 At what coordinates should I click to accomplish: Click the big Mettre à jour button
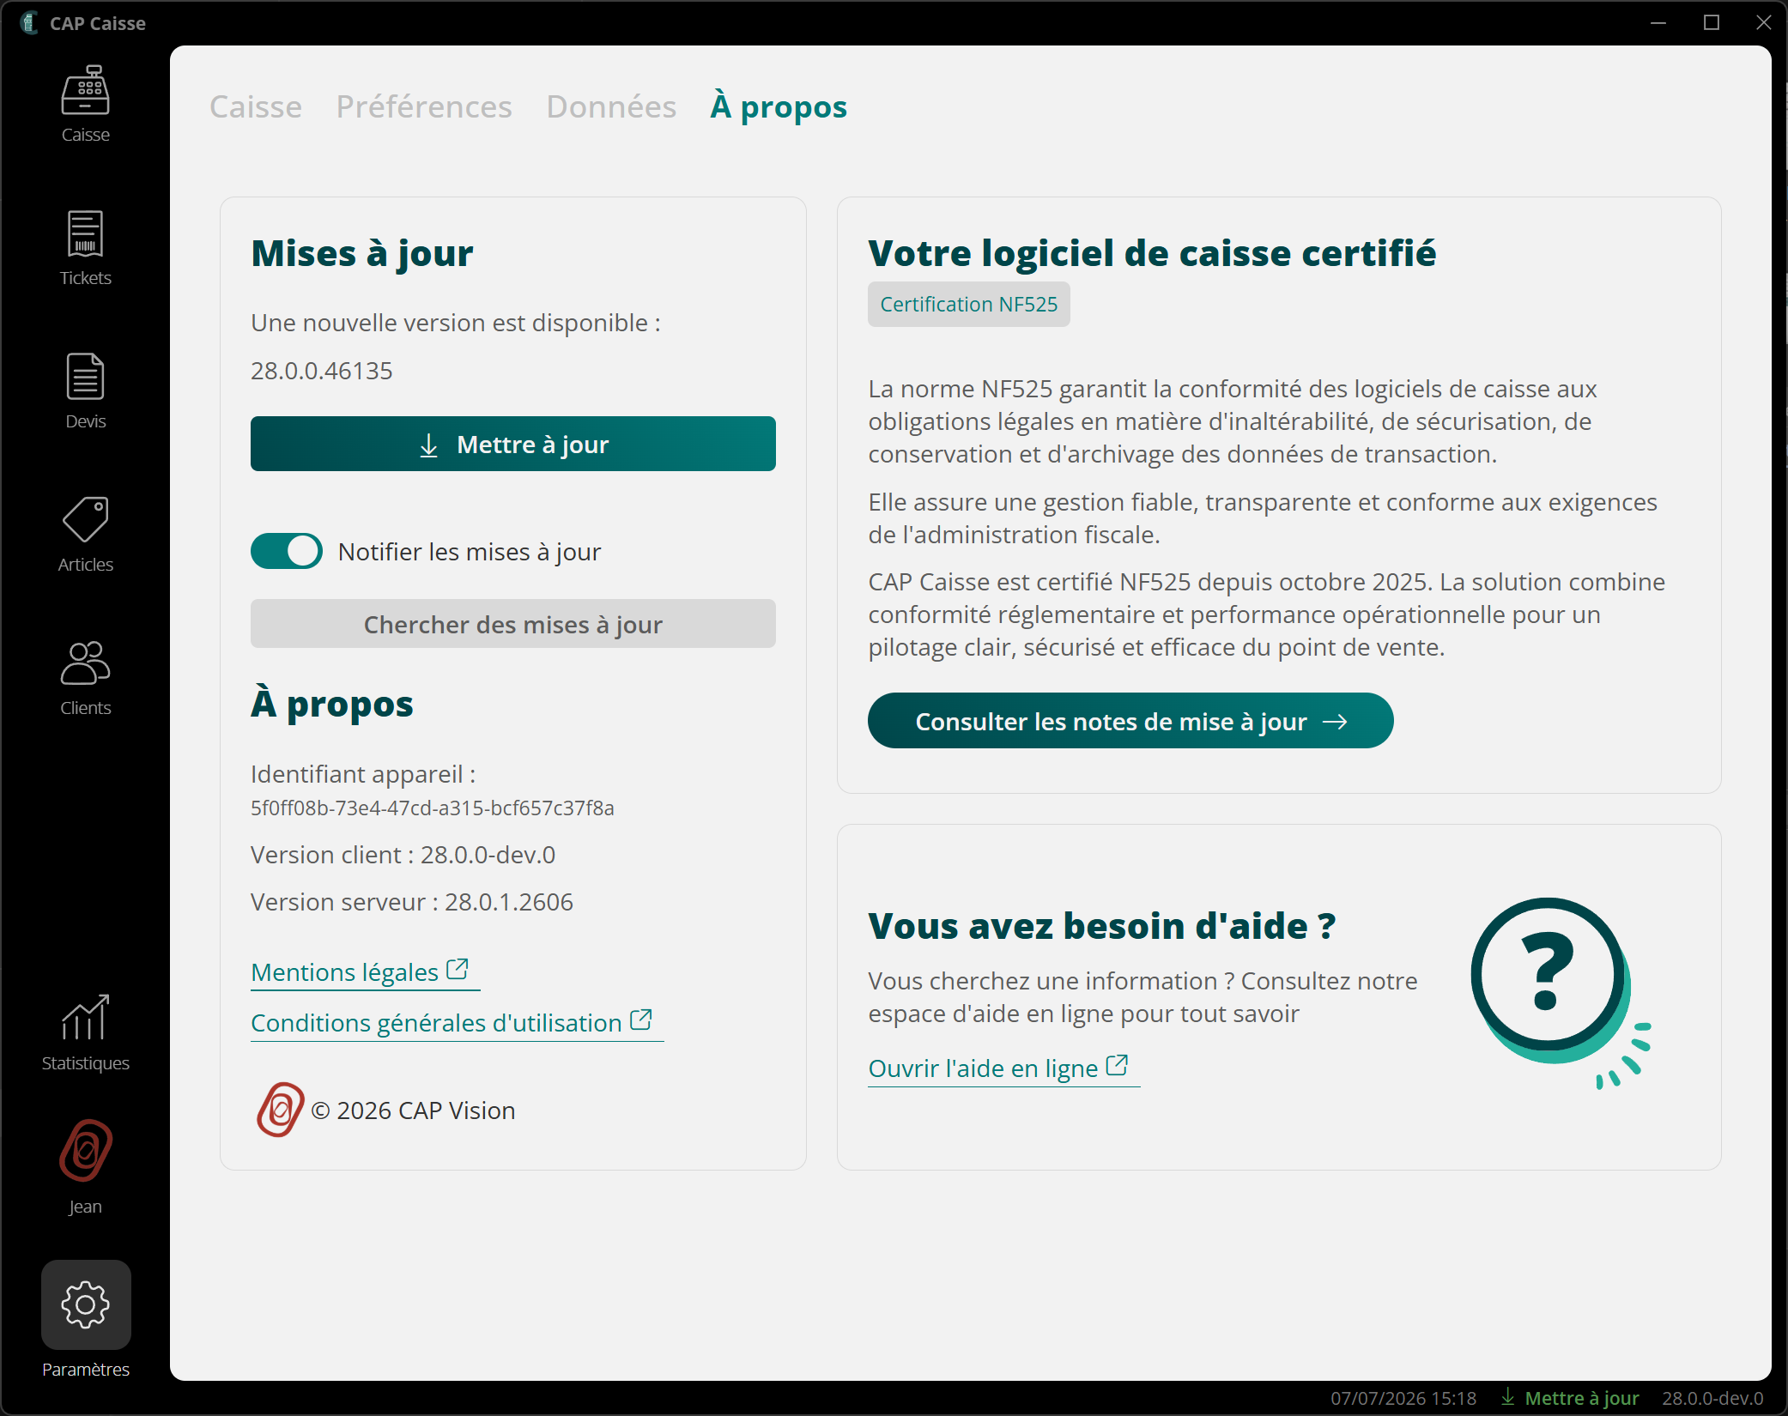click(513, 444)
